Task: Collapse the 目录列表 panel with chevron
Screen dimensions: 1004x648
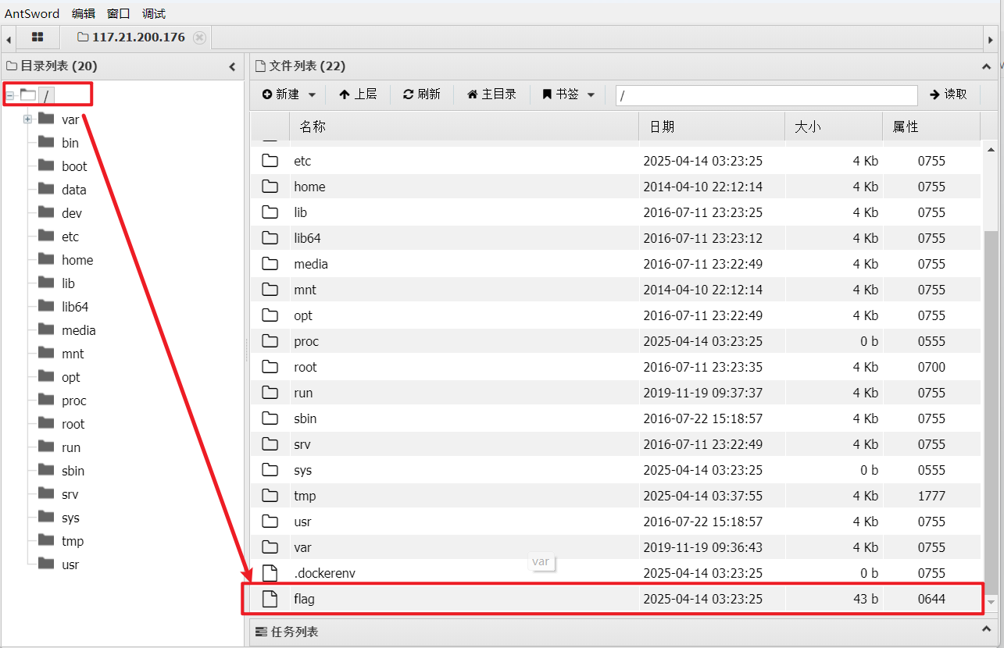Action: pos(232,67)
